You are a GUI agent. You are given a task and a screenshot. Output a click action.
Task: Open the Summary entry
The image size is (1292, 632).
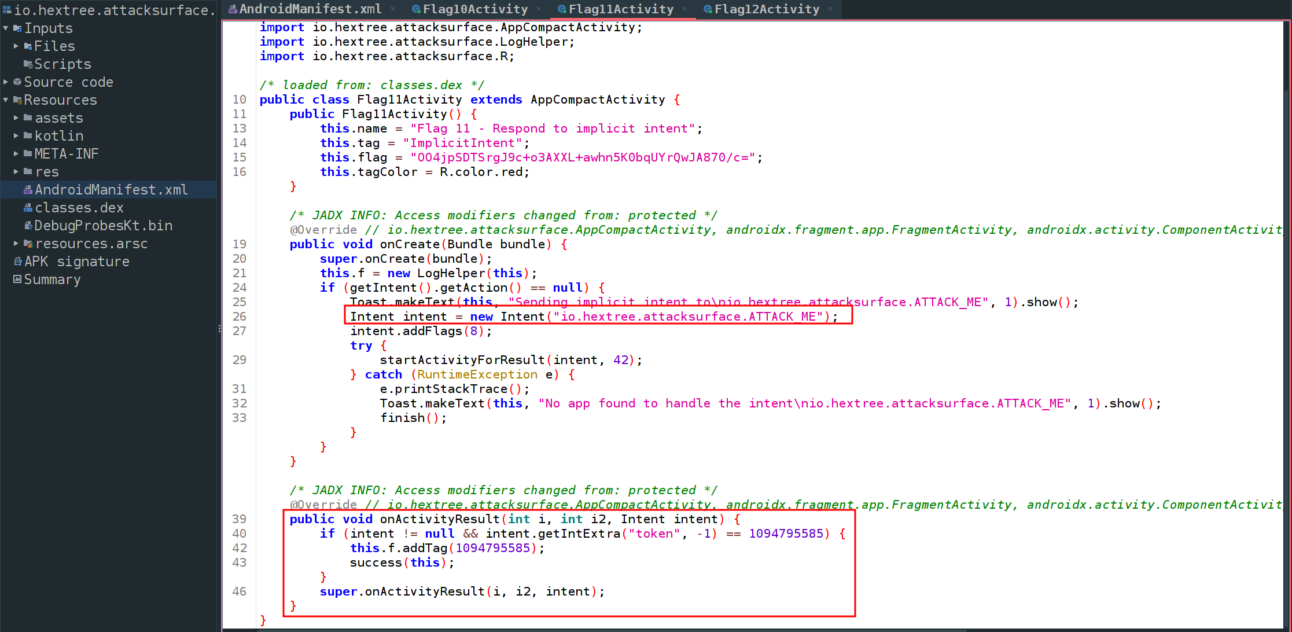[x=52, y=279]
